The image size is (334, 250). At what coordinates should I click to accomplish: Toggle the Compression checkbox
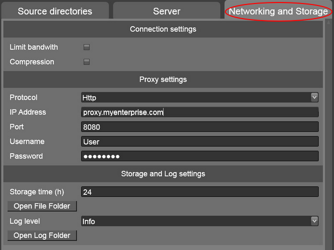(x=87, y=62)
